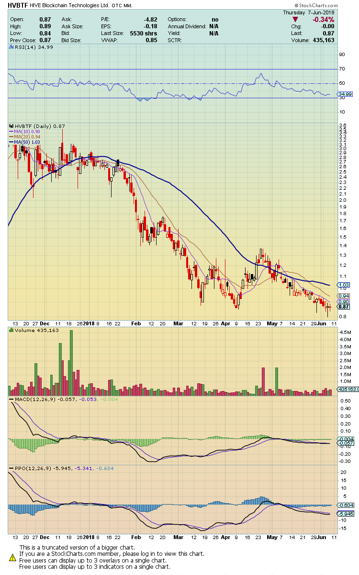The width and height of the screenshot is (359, 575).
Task: Click the legend marker beside PPO(12,26,9)
Action: tap(11, 468)
